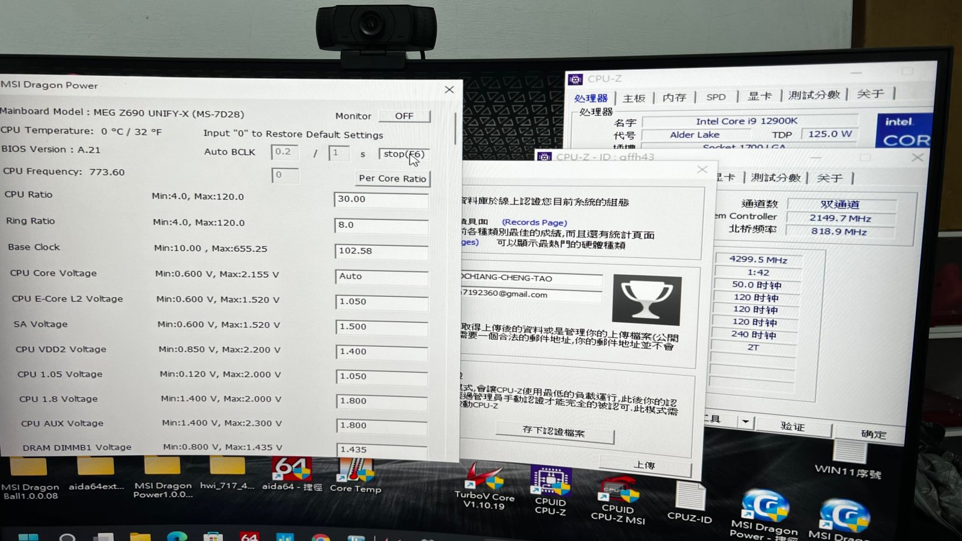Switch to the 主板 tab in CPU-Z

pyautogui.click(x=634, y=98)
